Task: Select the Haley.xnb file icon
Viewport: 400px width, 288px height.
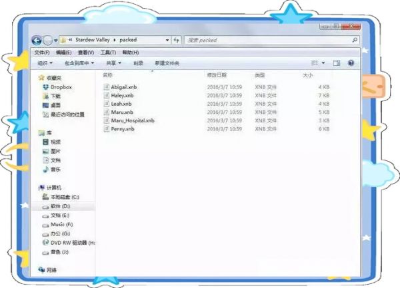Action: point(107,95)
